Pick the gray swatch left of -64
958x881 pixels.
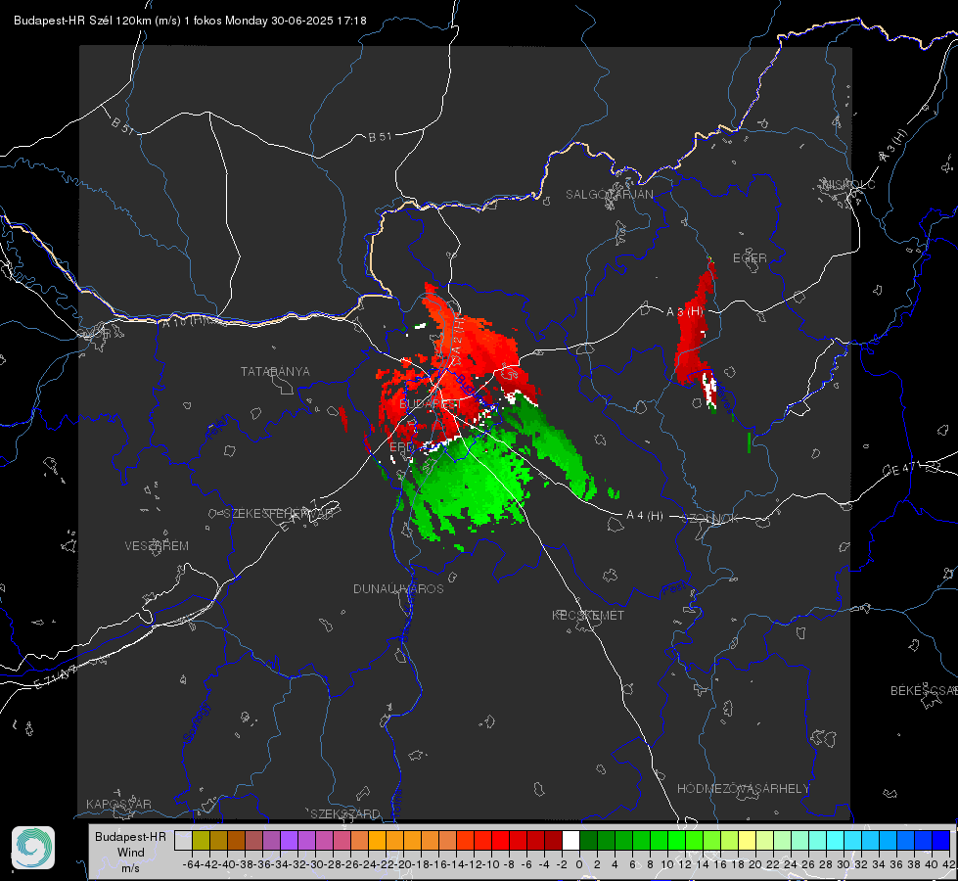[x=183, y=840]
